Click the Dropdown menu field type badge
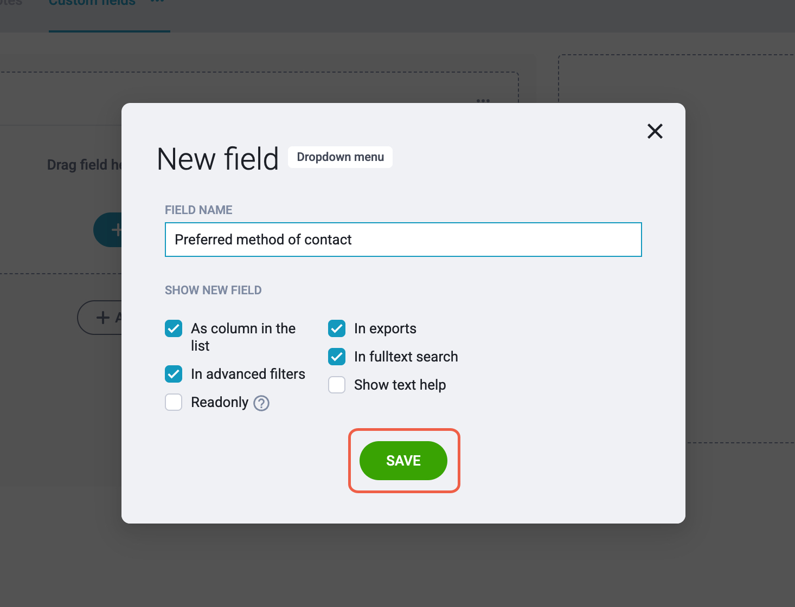 click(340, 157)
